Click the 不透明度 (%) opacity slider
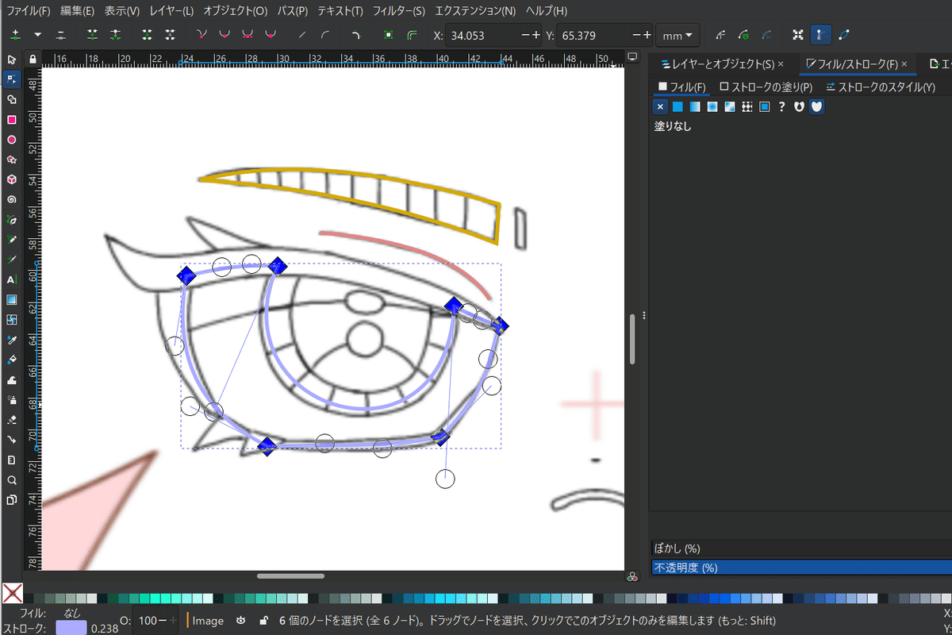The width and height of the screenshot is (952, 635). coord(801,568)
